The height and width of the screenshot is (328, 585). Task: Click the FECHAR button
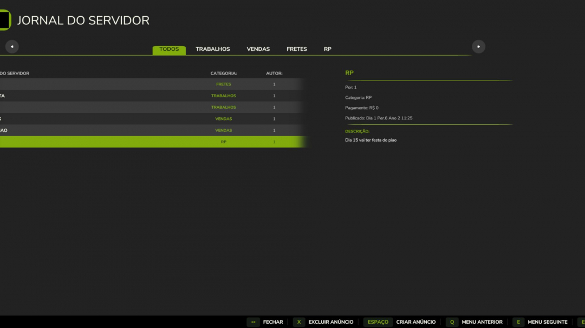(x=272, y=322)
